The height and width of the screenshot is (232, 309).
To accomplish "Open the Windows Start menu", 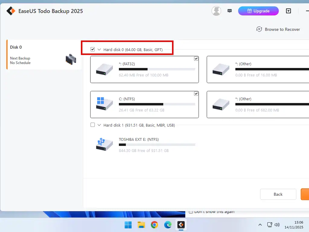I will pos(128,225).
